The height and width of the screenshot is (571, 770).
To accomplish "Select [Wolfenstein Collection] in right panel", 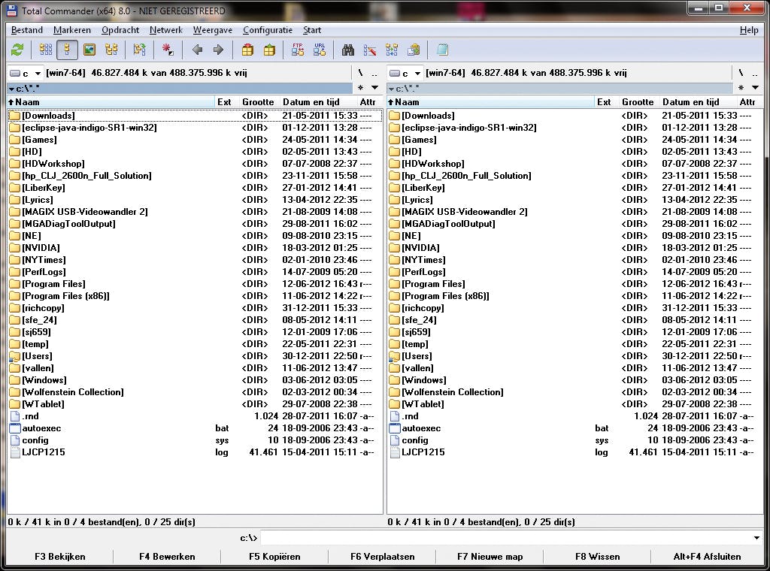I will 452,392.
